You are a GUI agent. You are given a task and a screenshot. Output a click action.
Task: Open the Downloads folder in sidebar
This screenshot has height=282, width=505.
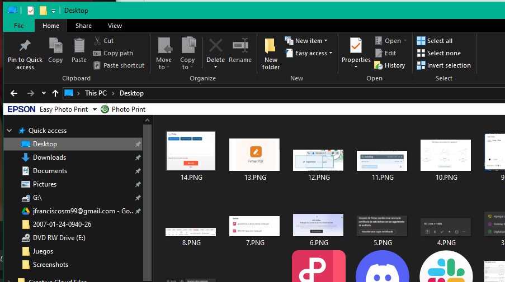pyautogui.click(x=49, y=157)
